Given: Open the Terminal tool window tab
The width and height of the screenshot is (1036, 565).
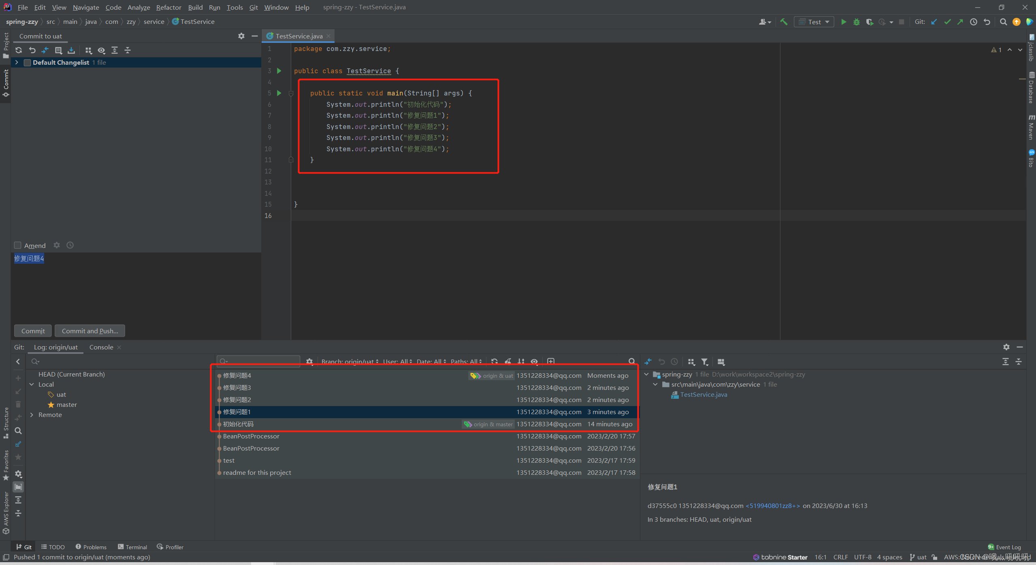Looking at the screenshot, I should pos(132,547).
